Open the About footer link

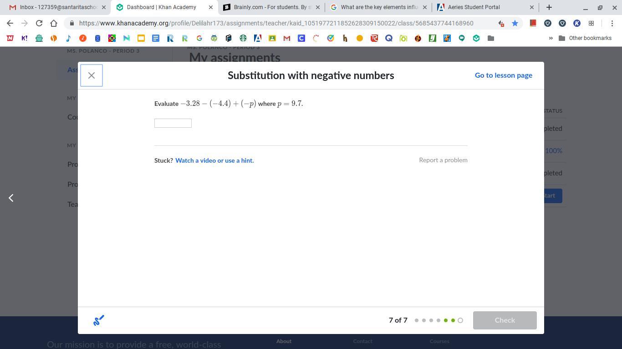pyautogui.click(x=284, y=341)
